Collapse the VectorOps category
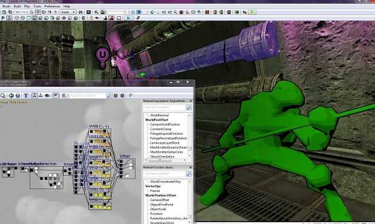 coord(153,186)
